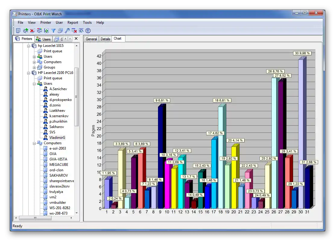335x241 pixels.
Task: Click the panel layout toolbar icon
Action: tap(18, 31)
